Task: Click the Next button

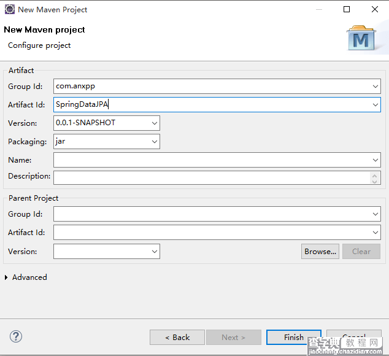Action: pyautogui.click(x=234, y=337)
